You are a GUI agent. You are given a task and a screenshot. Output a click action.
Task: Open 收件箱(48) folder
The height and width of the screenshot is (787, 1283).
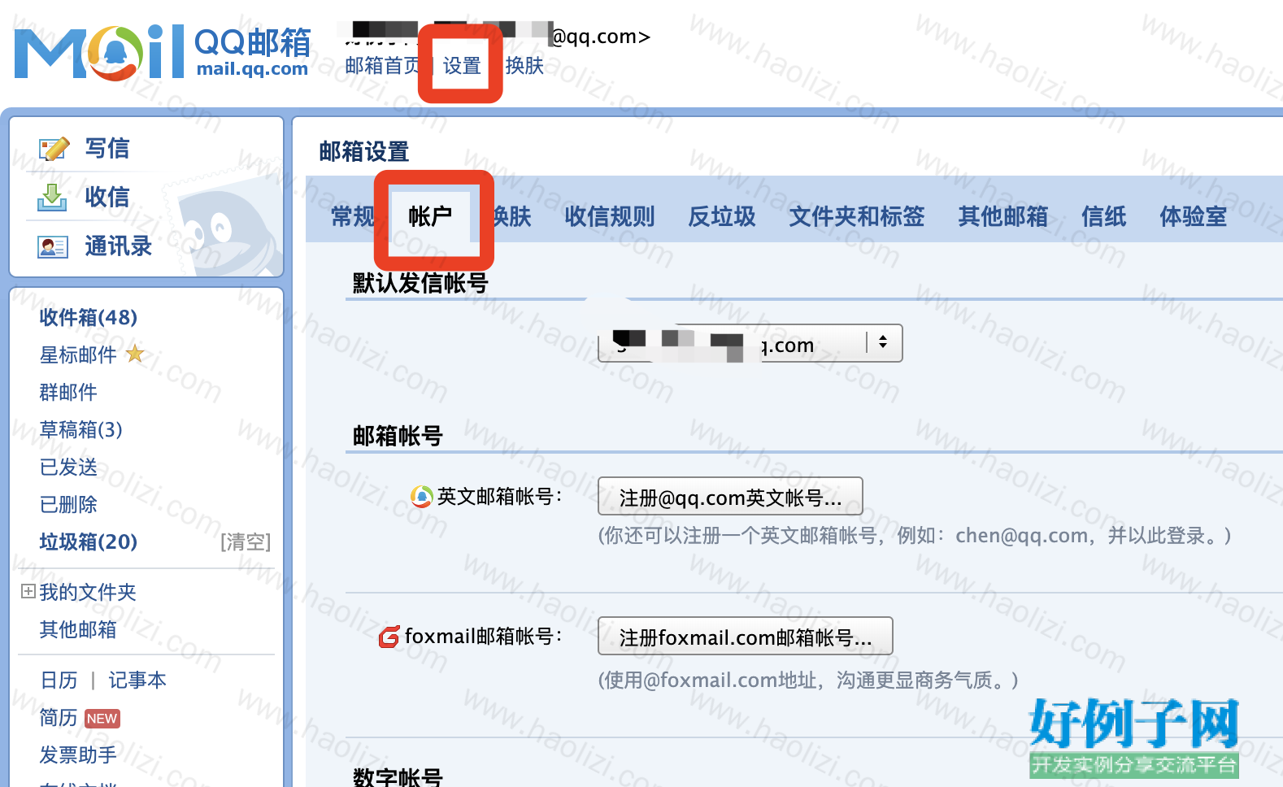click(x=89, y=317)
